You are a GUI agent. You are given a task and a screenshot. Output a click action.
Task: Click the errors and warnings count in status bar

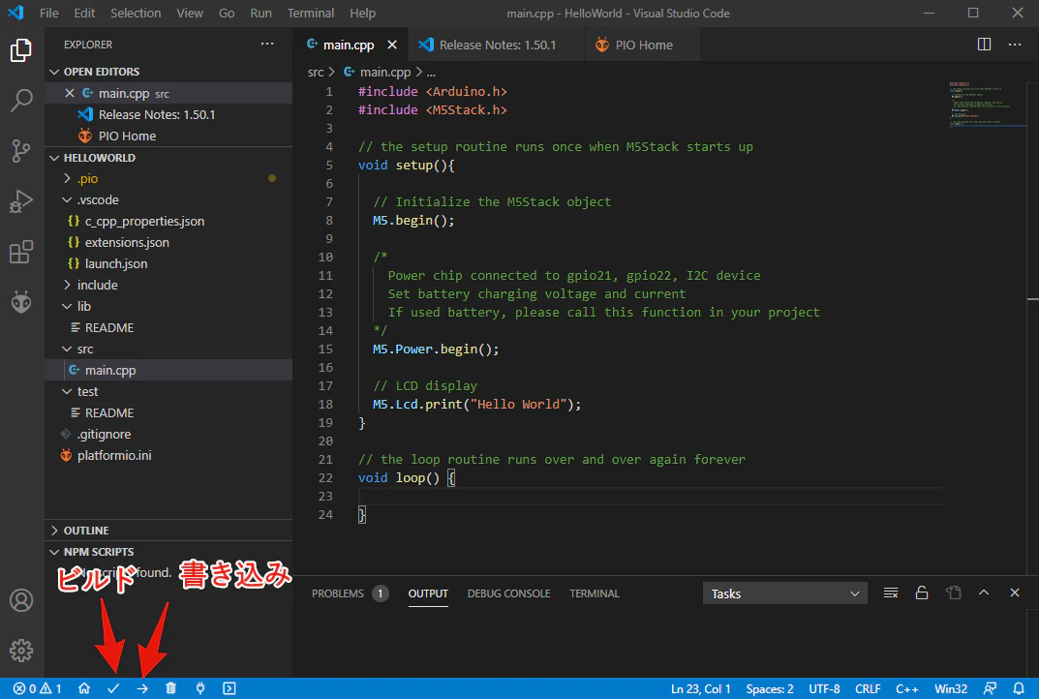[38, 688]
